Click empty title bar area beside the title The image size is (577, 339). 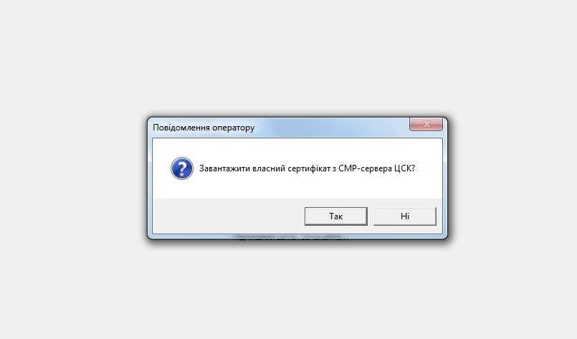coord(331,128)
